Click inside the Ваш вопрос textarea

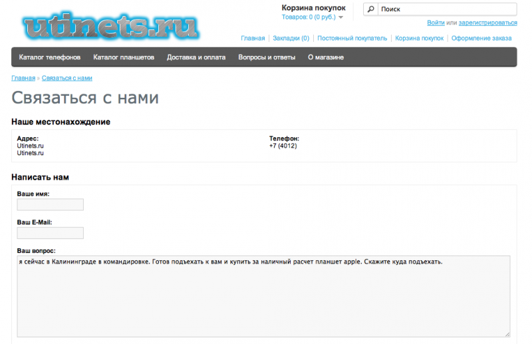263,297
